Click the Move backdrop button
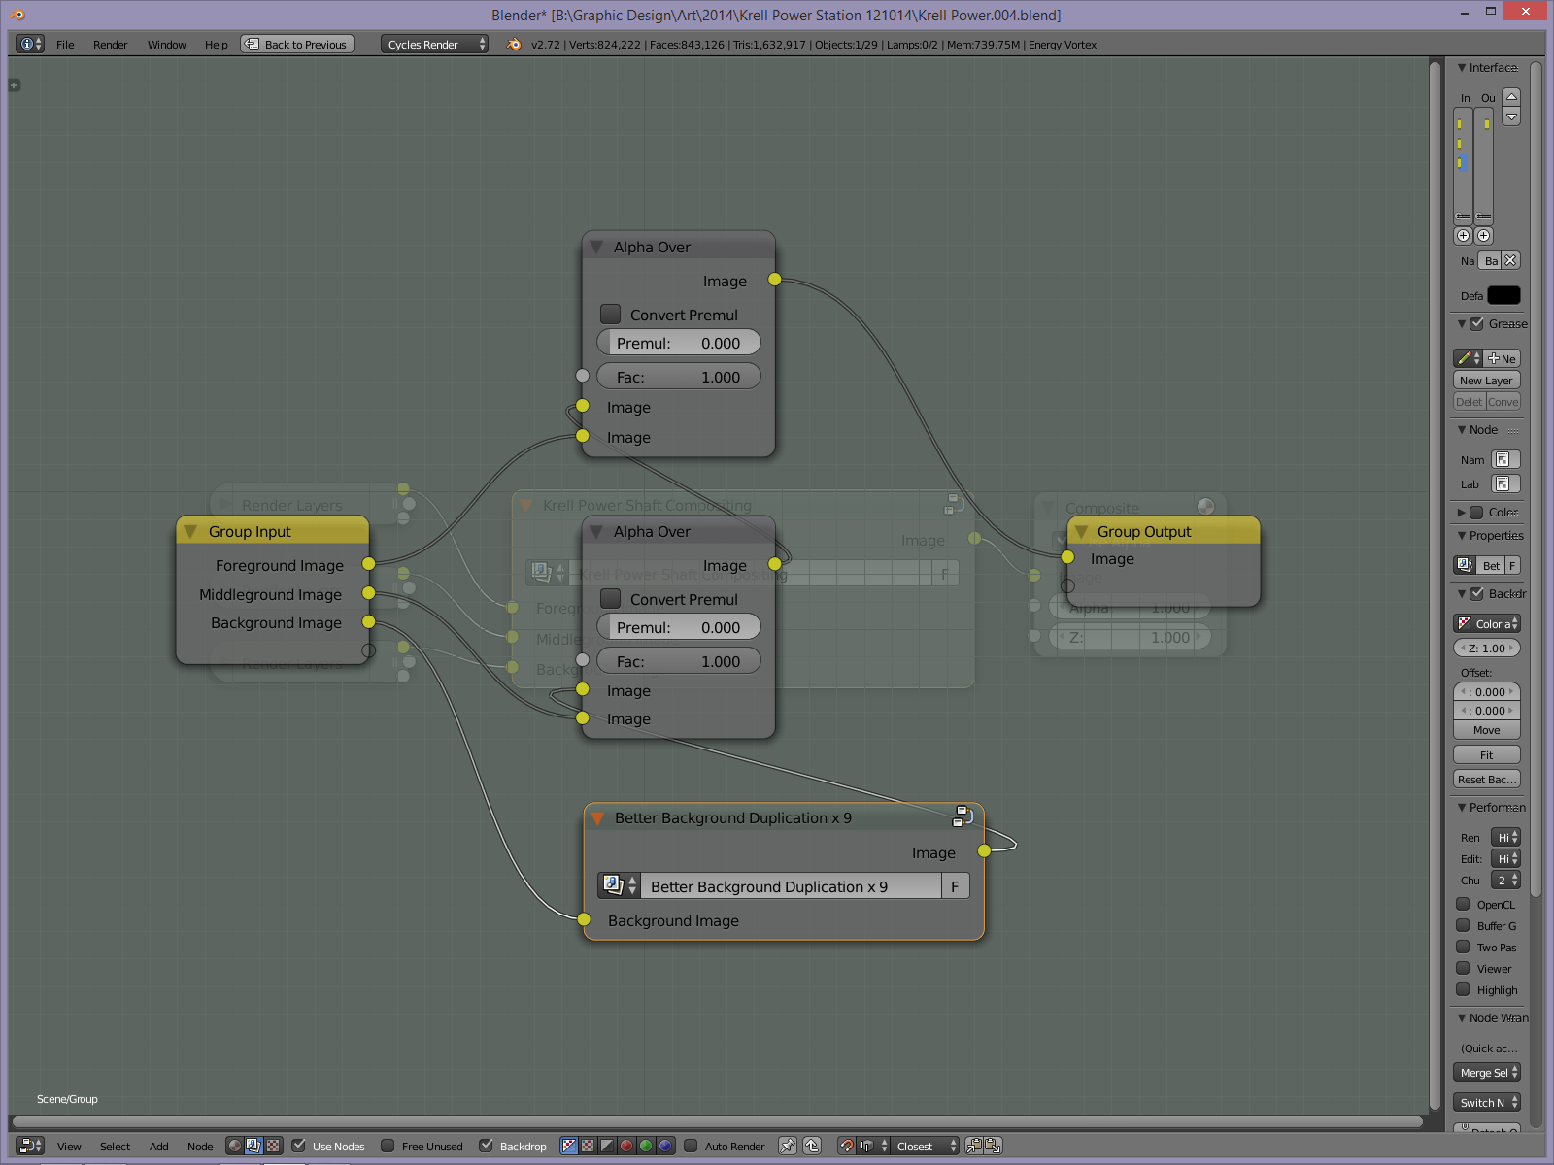Viewport: 1554px width, 1165px height. pyautogui.click(x=1486, y=730)
